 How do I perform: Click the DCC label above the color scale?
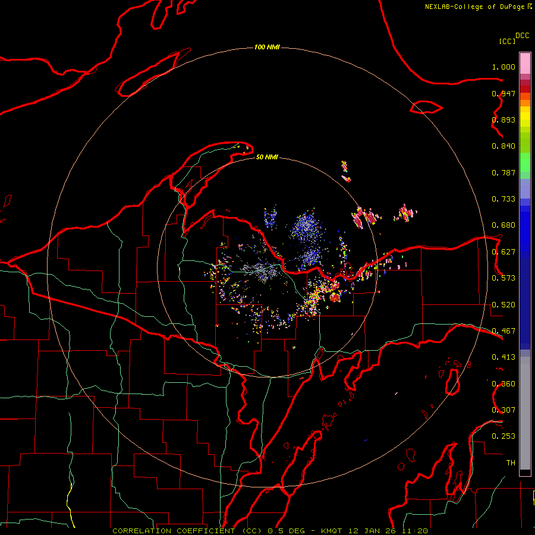point(523,36)
